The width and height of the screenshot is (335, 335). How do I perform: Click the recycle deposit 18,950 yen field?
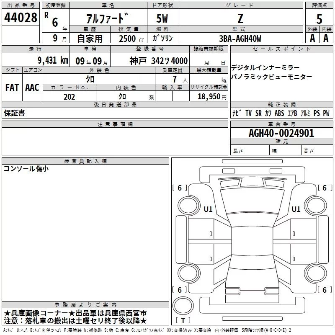click(209, 96)
